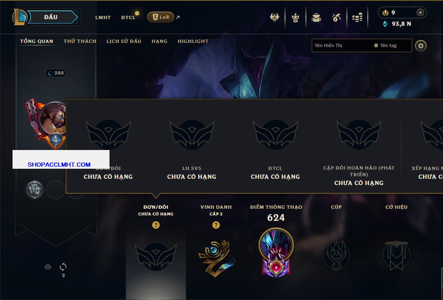Expand the double chevron up icon on banner
This screenshot has width=443, height=300.
48,267
